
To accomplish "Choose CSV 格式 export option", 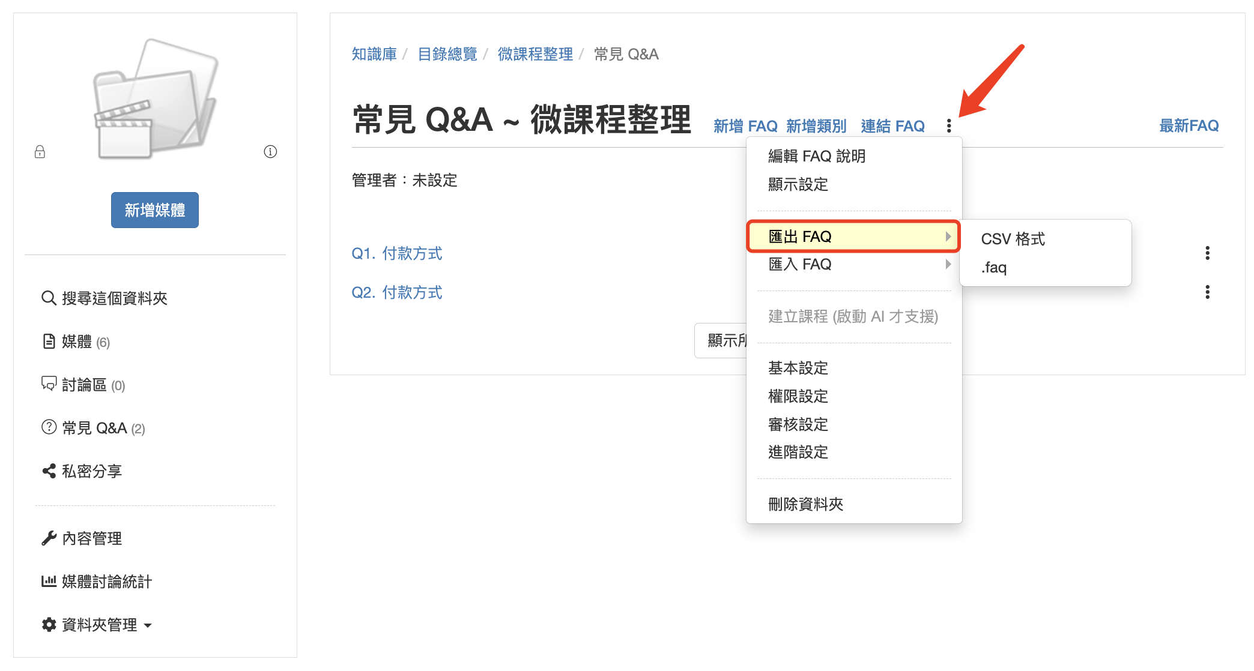I will click(x=1013, y=239).
